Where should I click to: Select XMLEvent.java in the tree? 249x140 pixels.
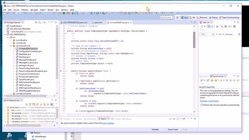25,85
